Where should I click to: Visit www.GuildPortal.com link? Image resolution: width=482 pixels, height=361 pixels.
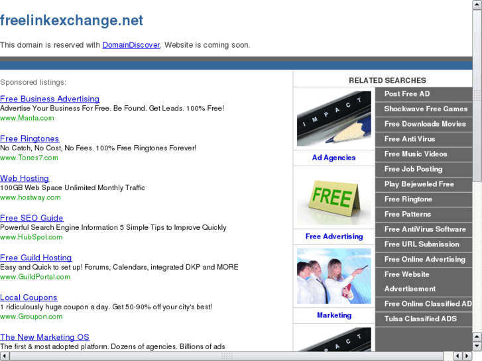click(35, 276)
